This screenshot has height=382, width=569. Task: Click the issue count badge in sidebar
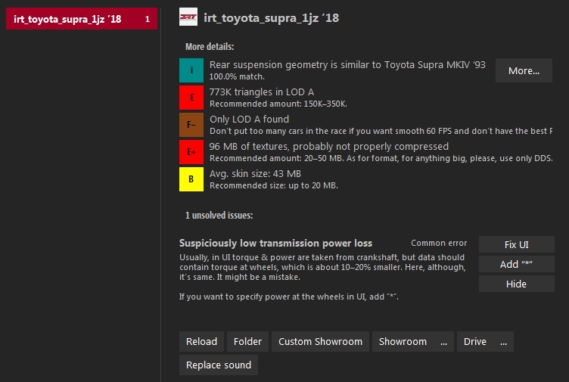[148, 19]
